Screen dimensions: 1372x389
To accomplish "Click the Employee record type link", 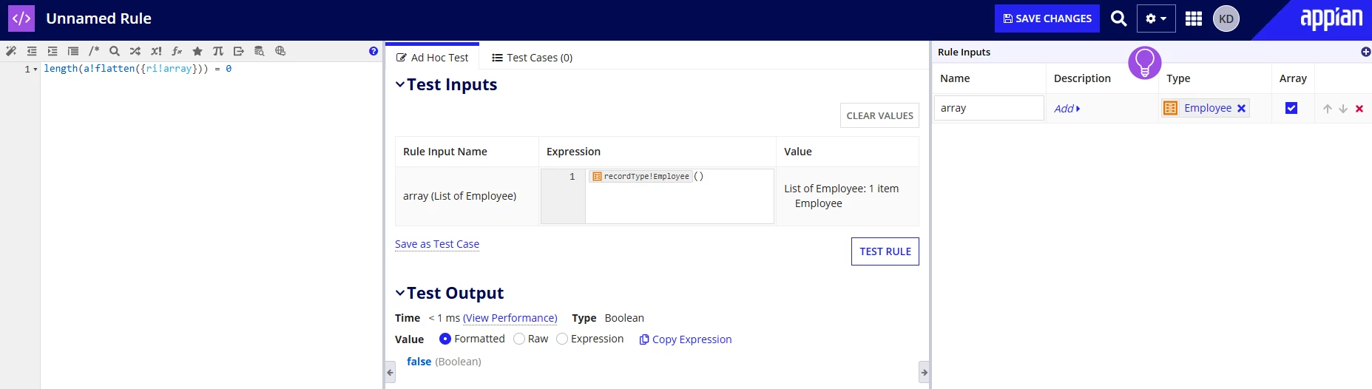I will [1208, 108].
